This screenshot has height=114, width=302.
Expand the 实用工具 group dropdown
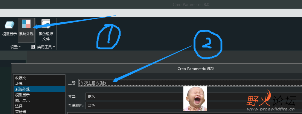pos(46,47)
